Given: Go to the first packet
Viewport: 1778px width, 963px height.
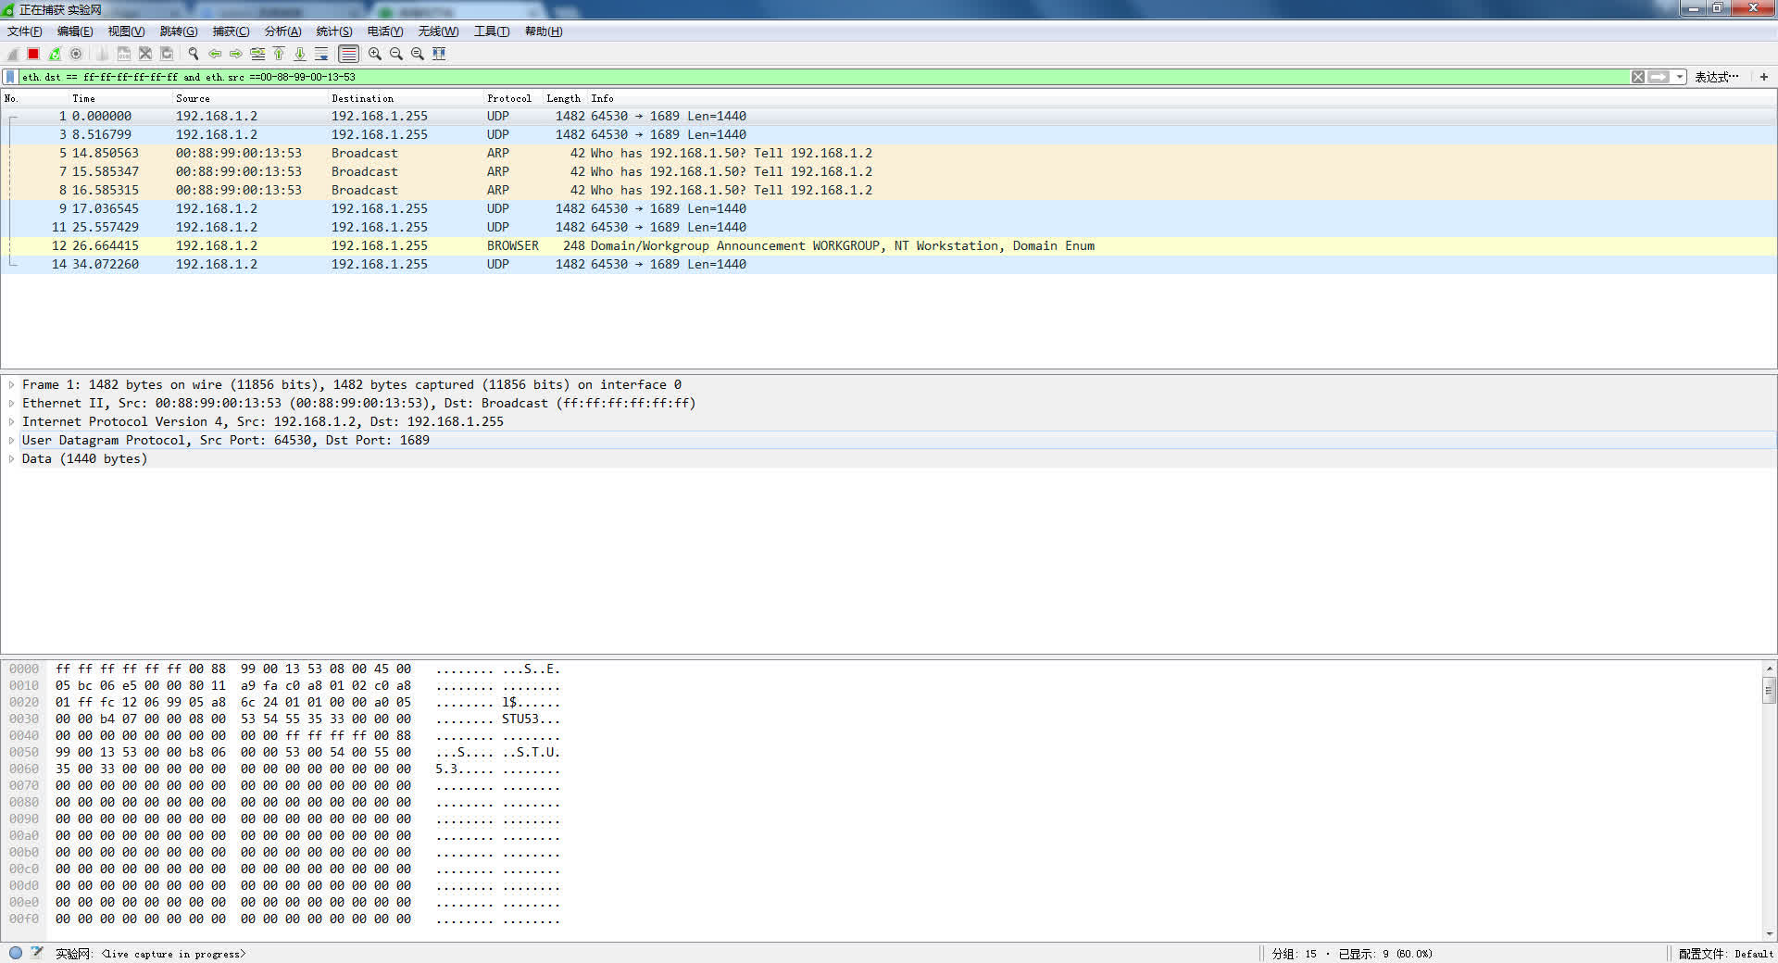Looking at the screenshot, I should [x=279, y=54].
